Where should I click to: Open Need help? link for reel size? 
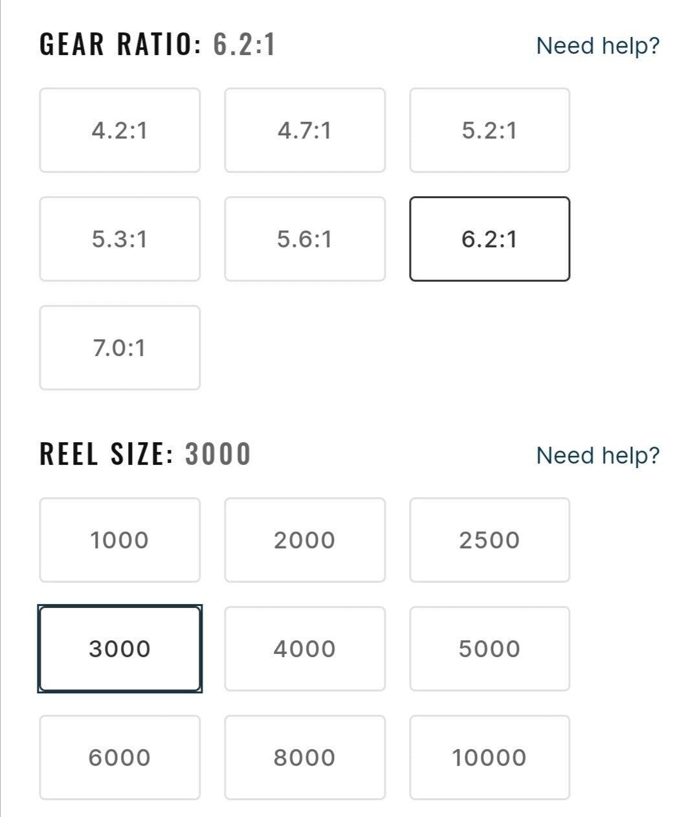pos(597,455)
